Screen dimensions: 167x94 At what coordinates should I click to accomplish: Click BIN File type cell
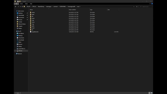pyautogui.click(x=92, y=32)
